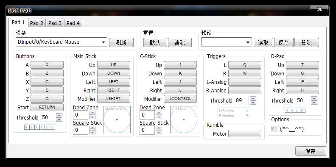Rebind Buttons A mapped to X
336x167 pixels.
point(47,65)
